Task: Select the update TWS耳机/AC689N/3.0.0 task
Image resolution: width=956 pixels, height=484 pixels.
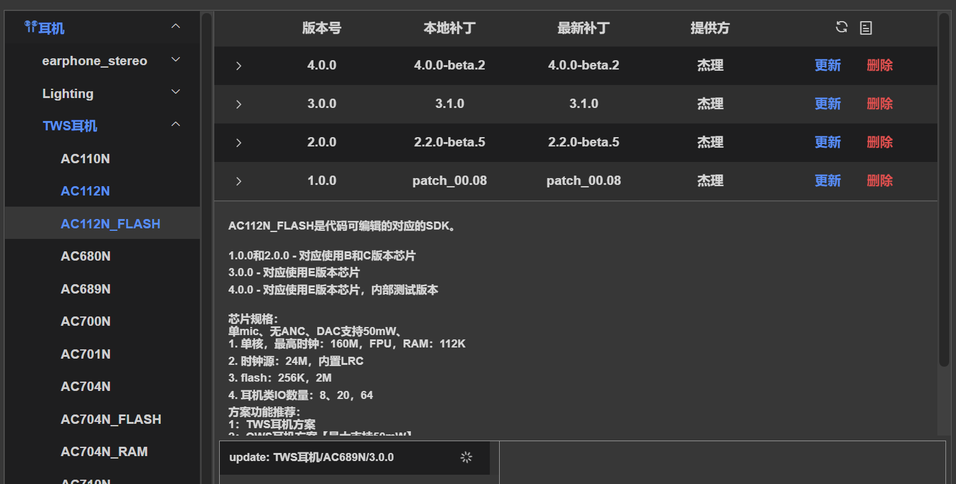Action: (x=354, y=458)
